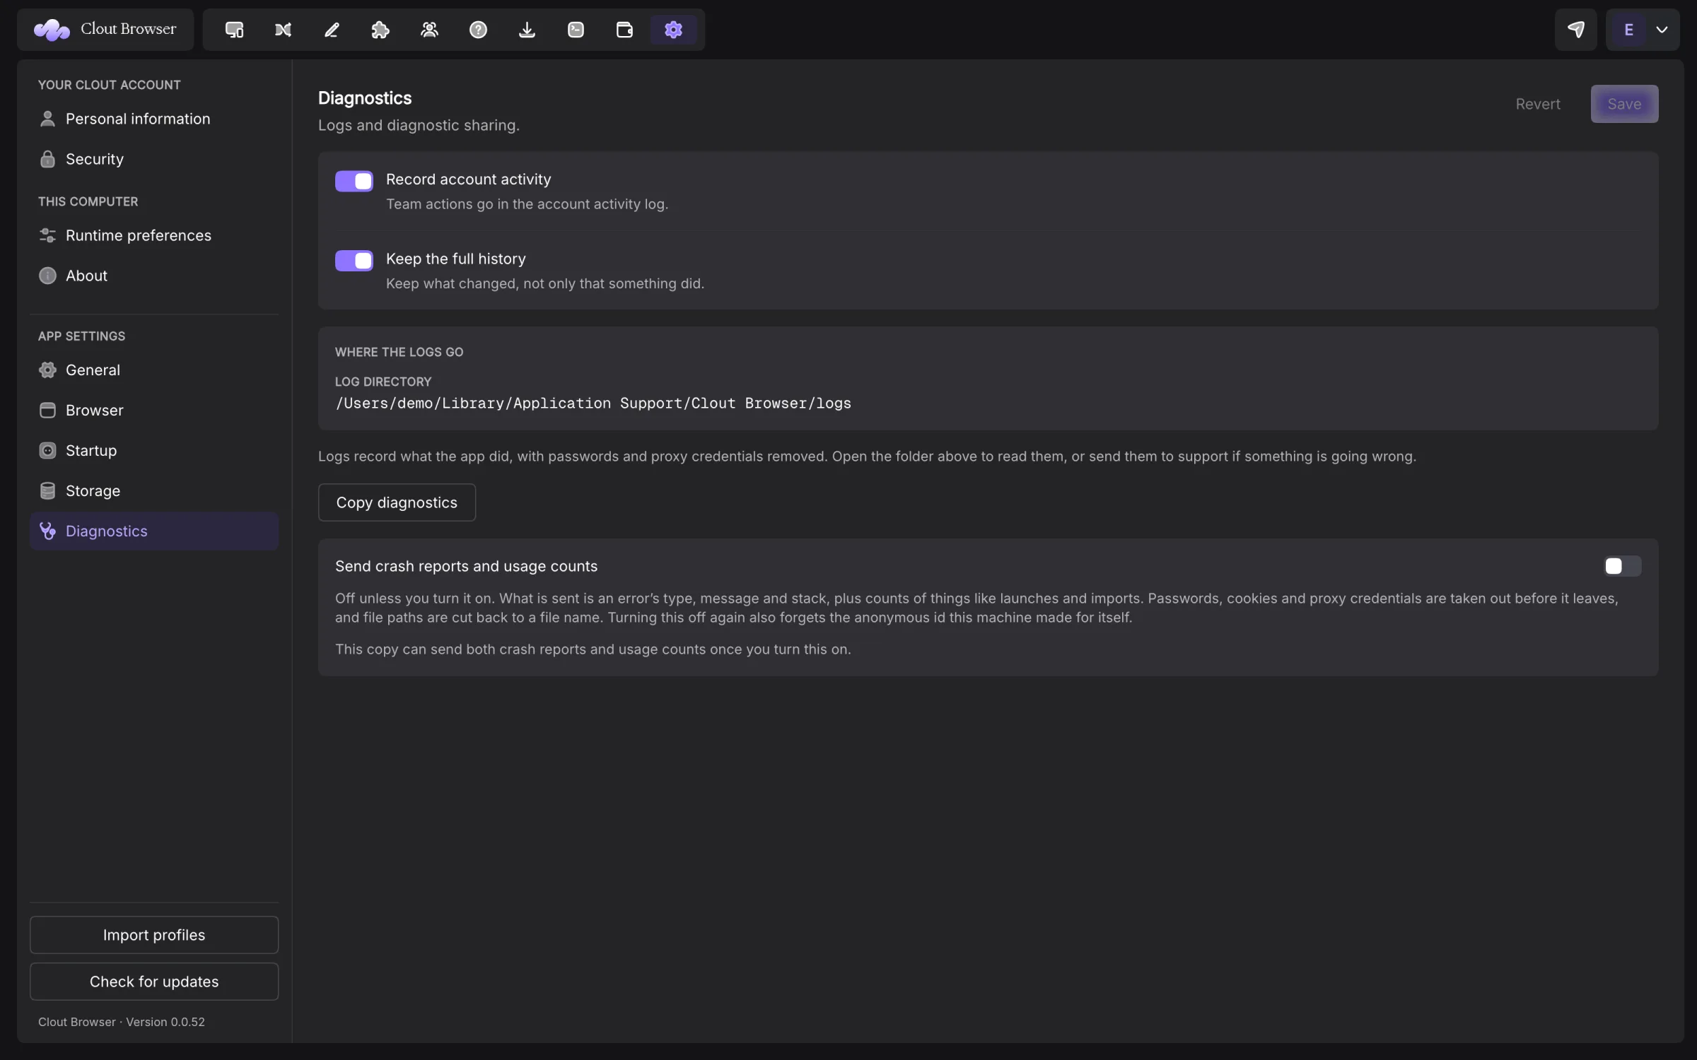
Task: Toggle Record account activity switch
Action: (x=354, y=181)
